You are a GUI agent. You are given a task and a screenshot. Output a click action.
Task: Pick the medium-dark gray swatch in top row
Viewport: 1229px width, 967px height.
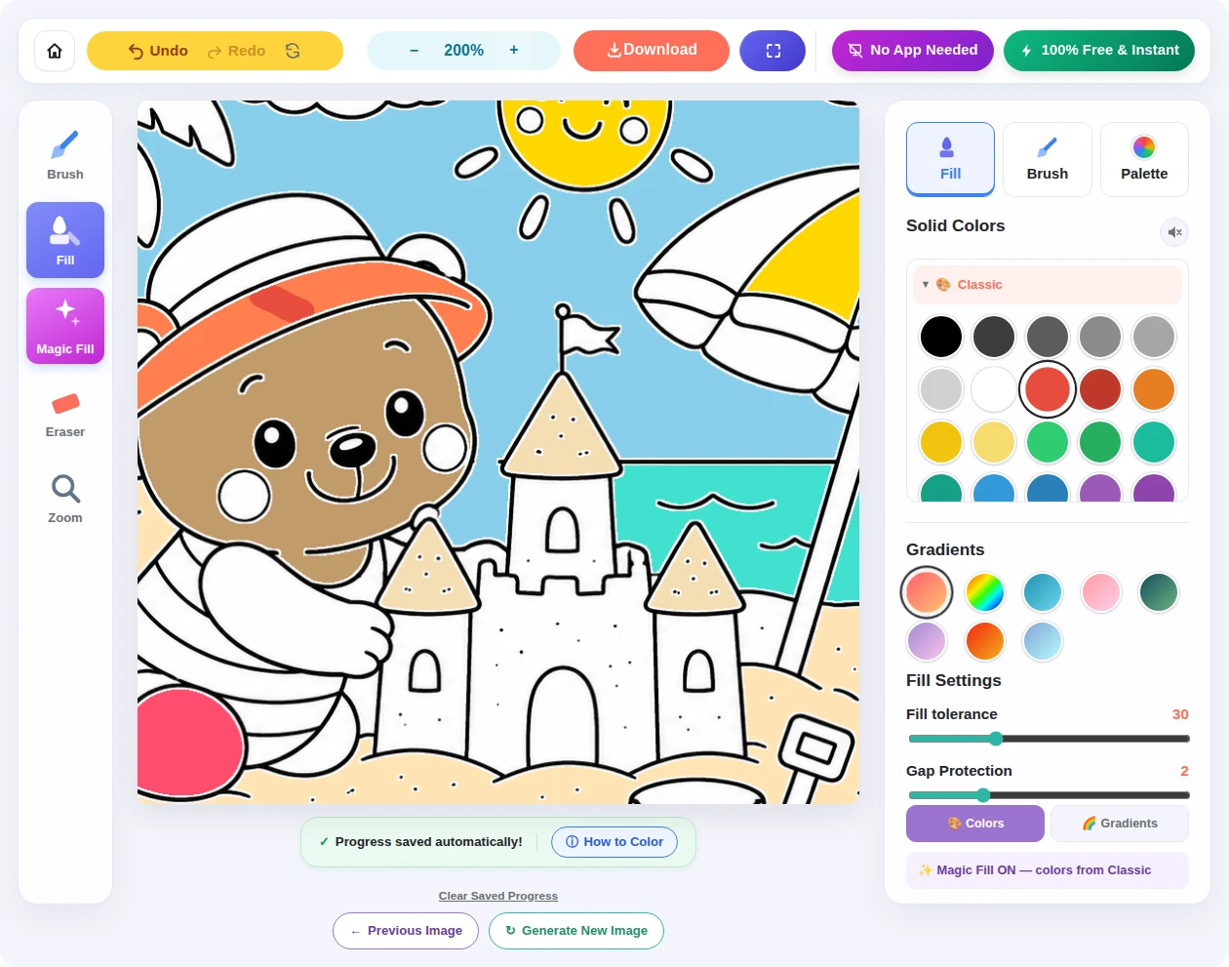tap(1048, 337)
